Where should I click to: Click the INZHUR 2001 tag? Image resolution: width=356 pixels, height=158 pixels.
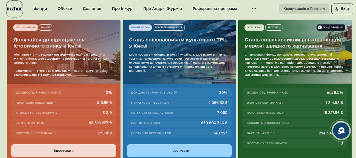coord(255,27)
